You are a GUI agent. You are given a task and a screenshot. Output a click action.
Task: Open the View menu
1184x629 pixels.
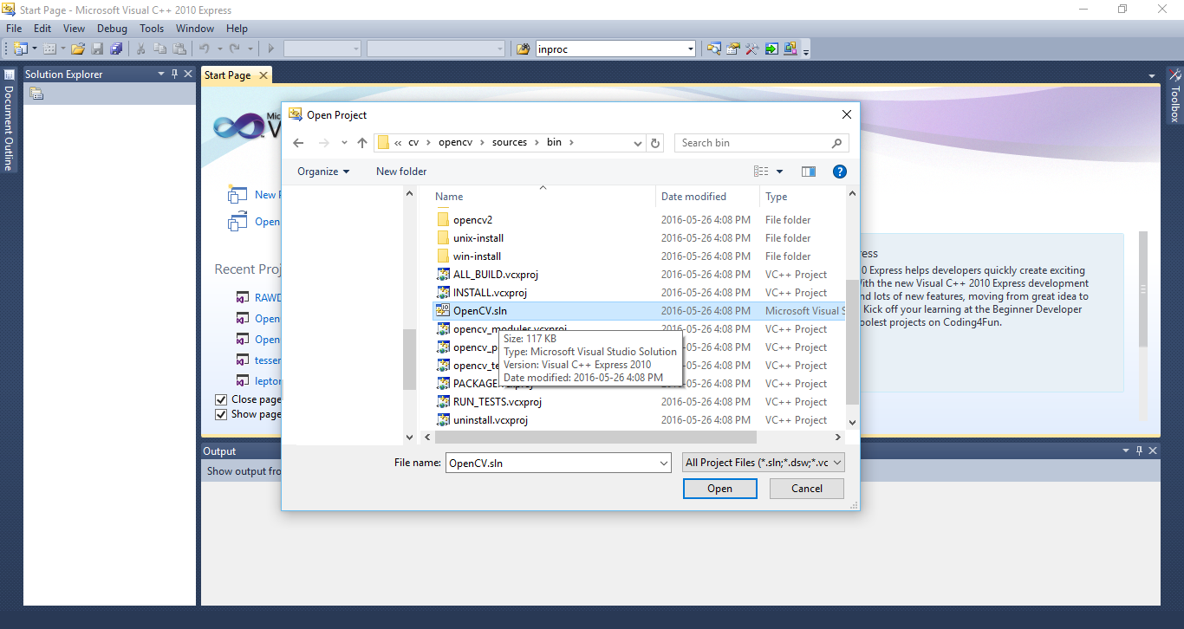74,29
